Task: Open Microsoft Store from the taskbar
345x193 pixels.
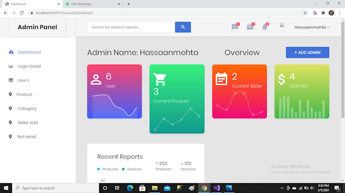Action: pos(142,188)
